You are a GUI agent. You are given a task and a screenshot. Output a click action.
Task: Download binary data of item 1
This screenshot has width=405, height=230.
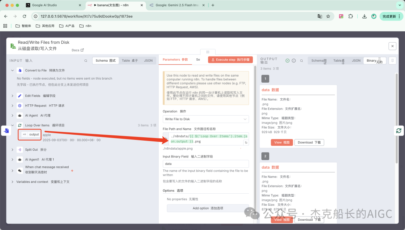tap(309, 142)
